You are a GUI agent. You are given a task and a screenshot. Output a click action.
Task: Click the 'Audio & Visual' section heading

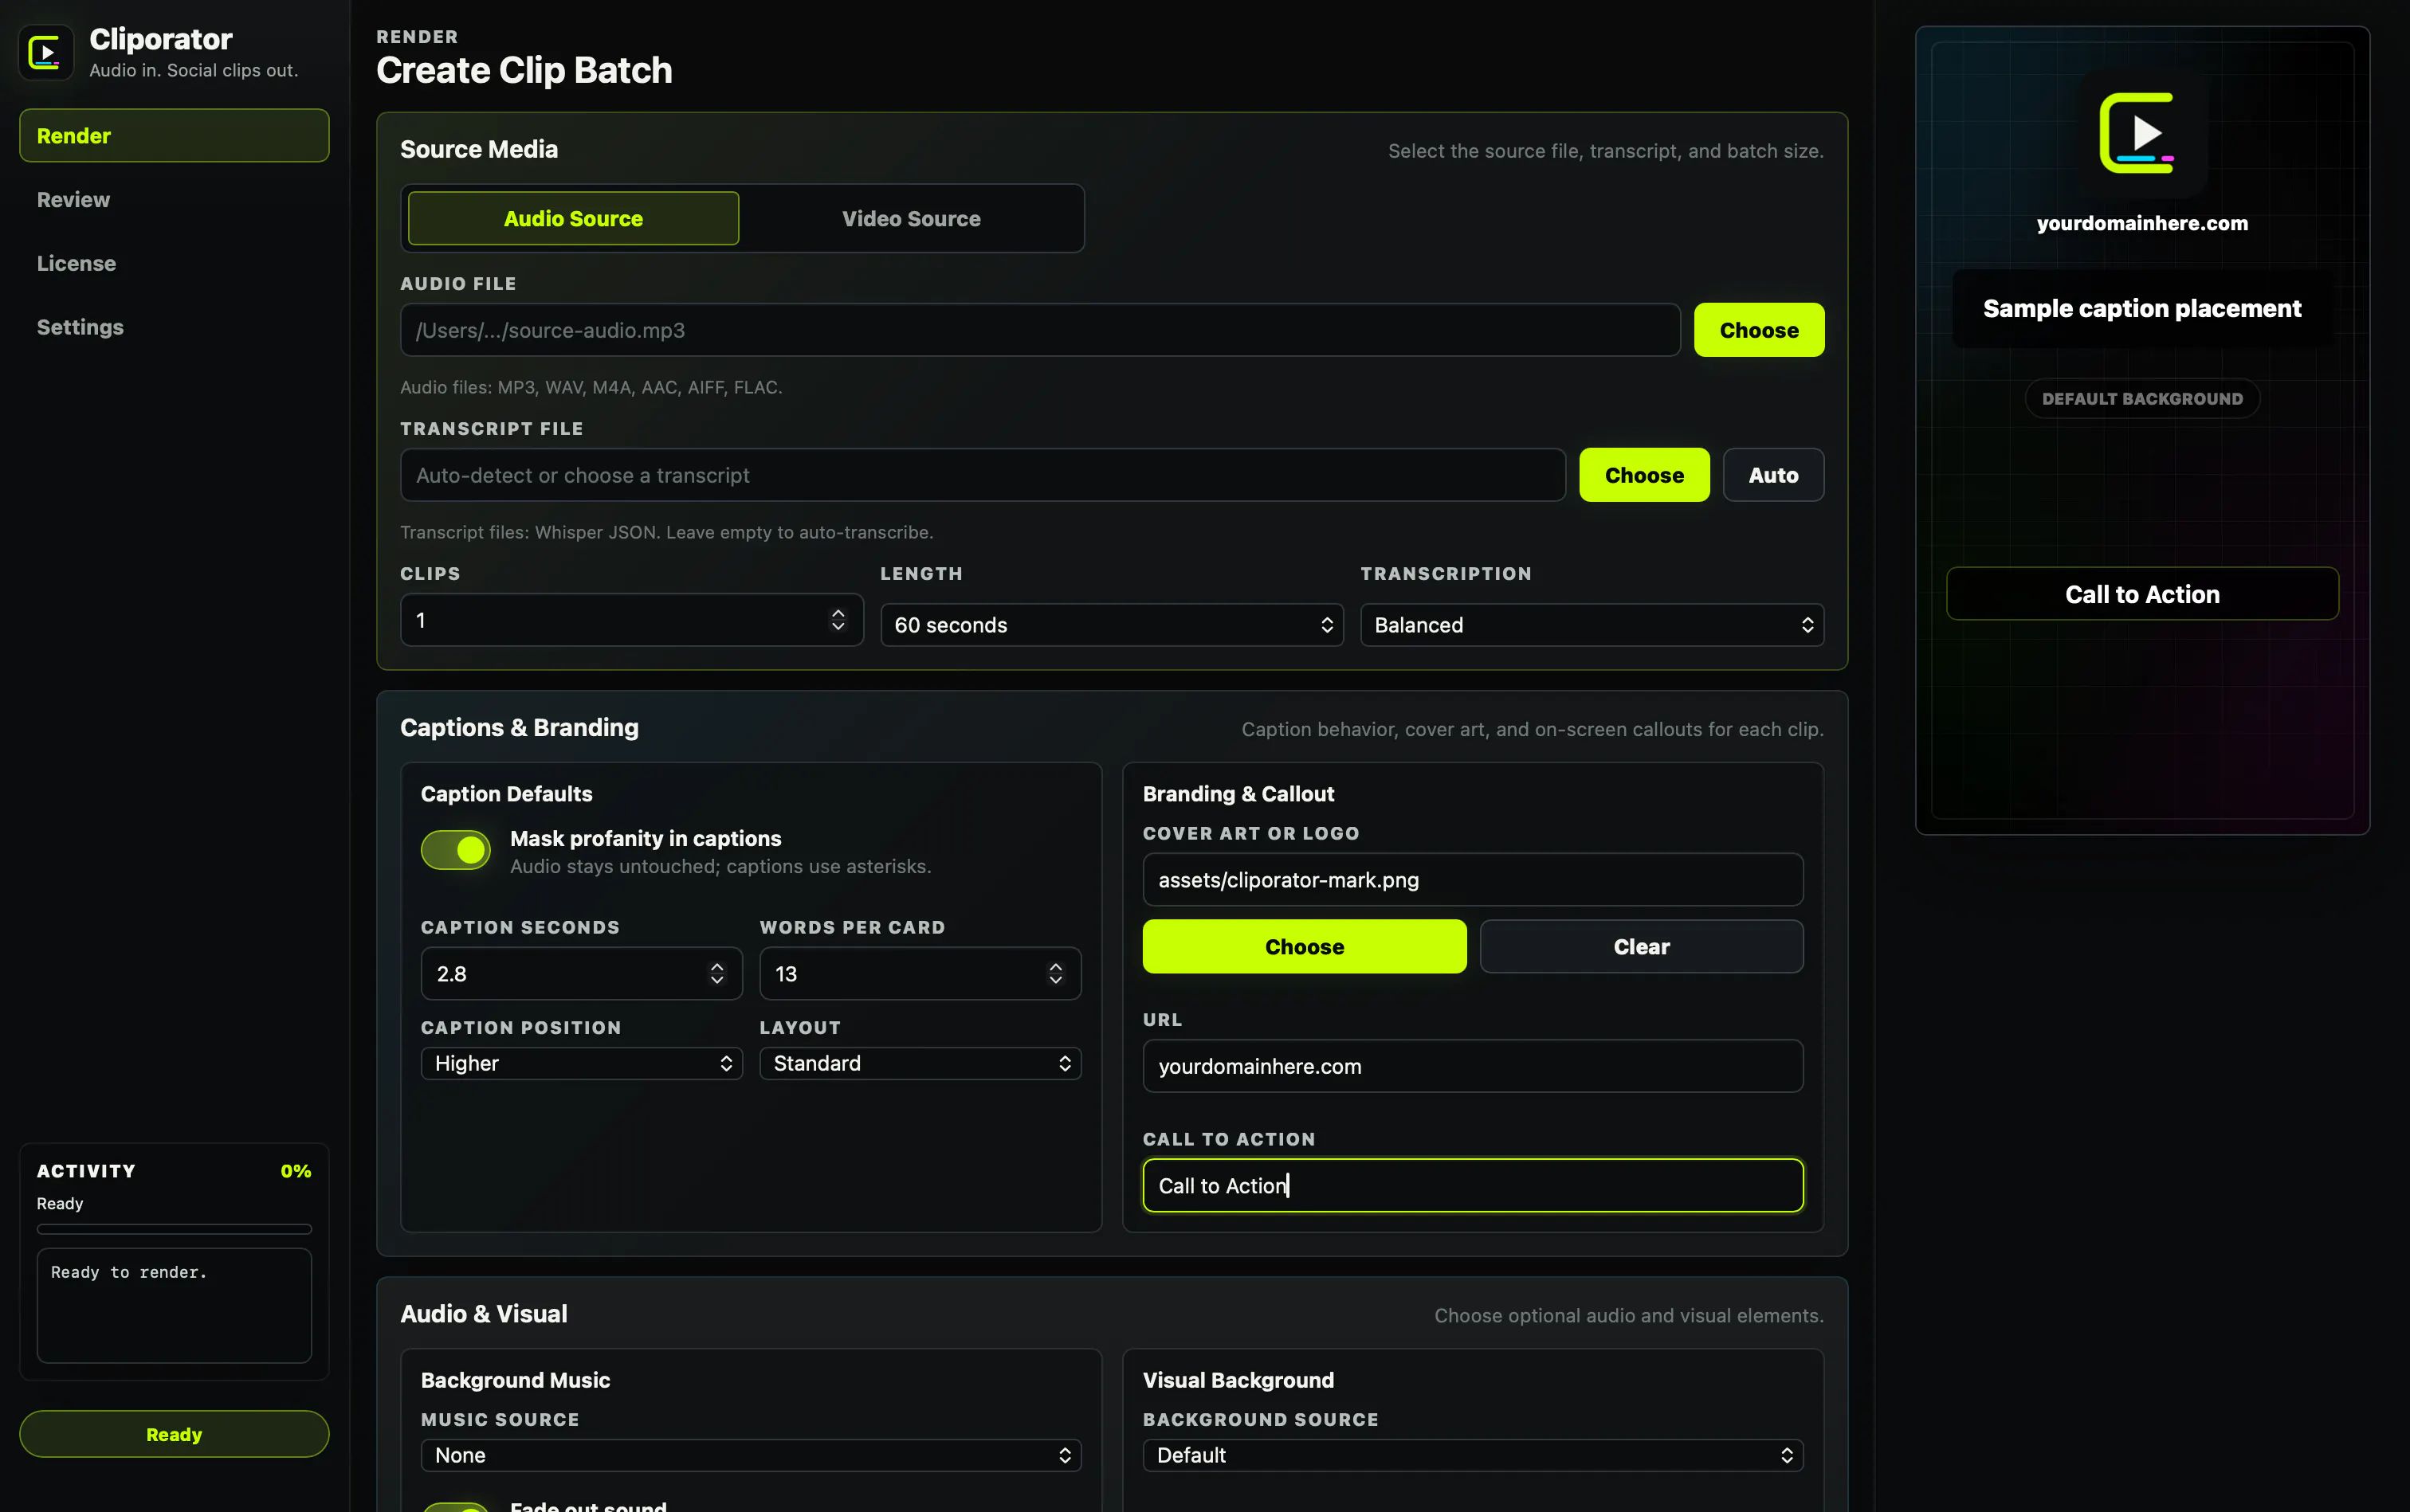pyautogui.click(x=483, y=1314)
